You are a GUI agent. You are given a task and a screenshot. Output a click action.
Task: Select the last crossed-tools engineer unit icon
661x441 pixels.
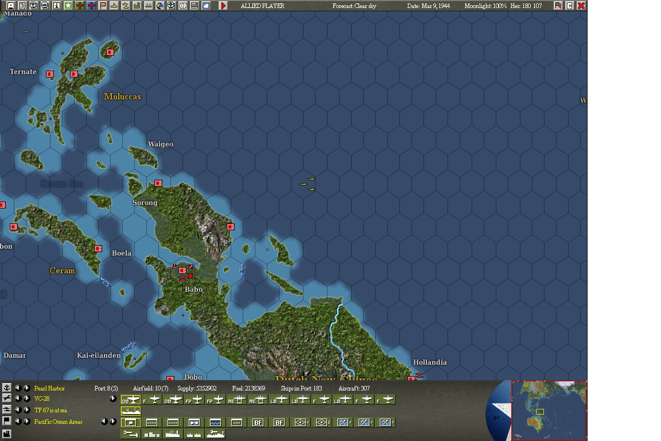[x=386, y=423]
